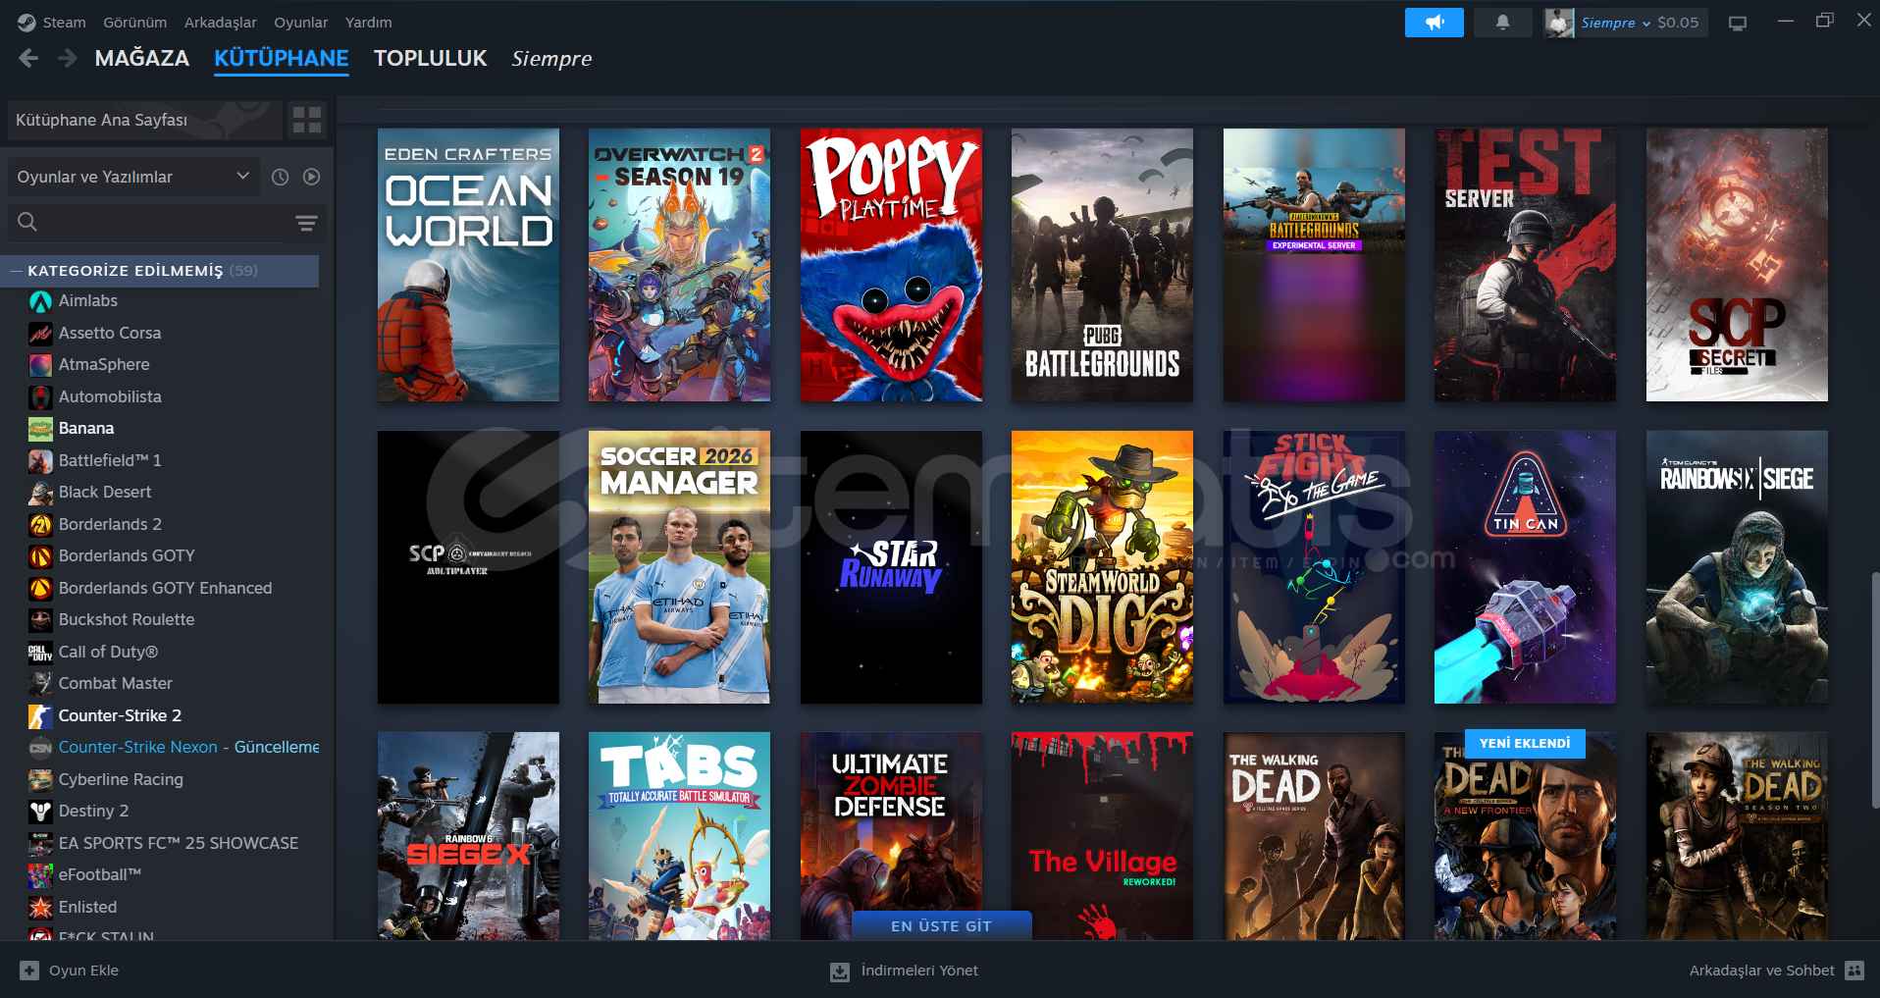Switch to the TOPLULUK tab
1880x998 pixels.
(x=431, y=59)
